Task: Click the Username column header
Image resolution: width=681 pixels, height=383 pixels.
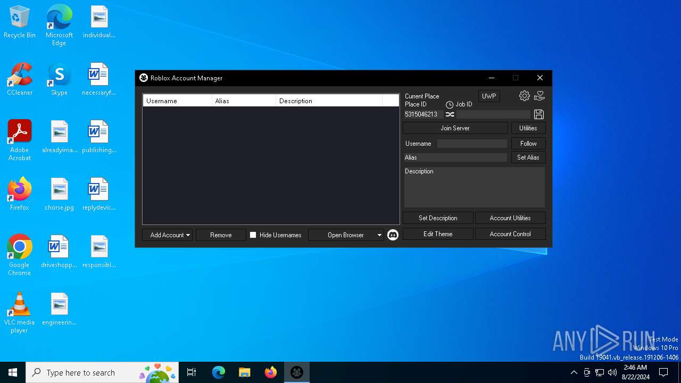Action: [x=177, y=101]
